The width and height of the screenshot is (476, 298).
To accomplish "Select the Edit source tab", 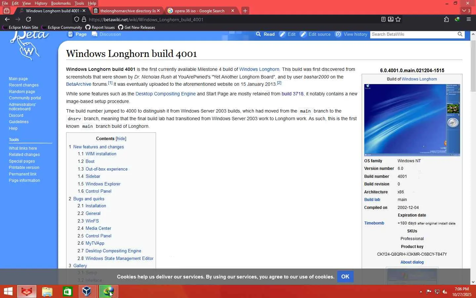I will coord(315,34).
